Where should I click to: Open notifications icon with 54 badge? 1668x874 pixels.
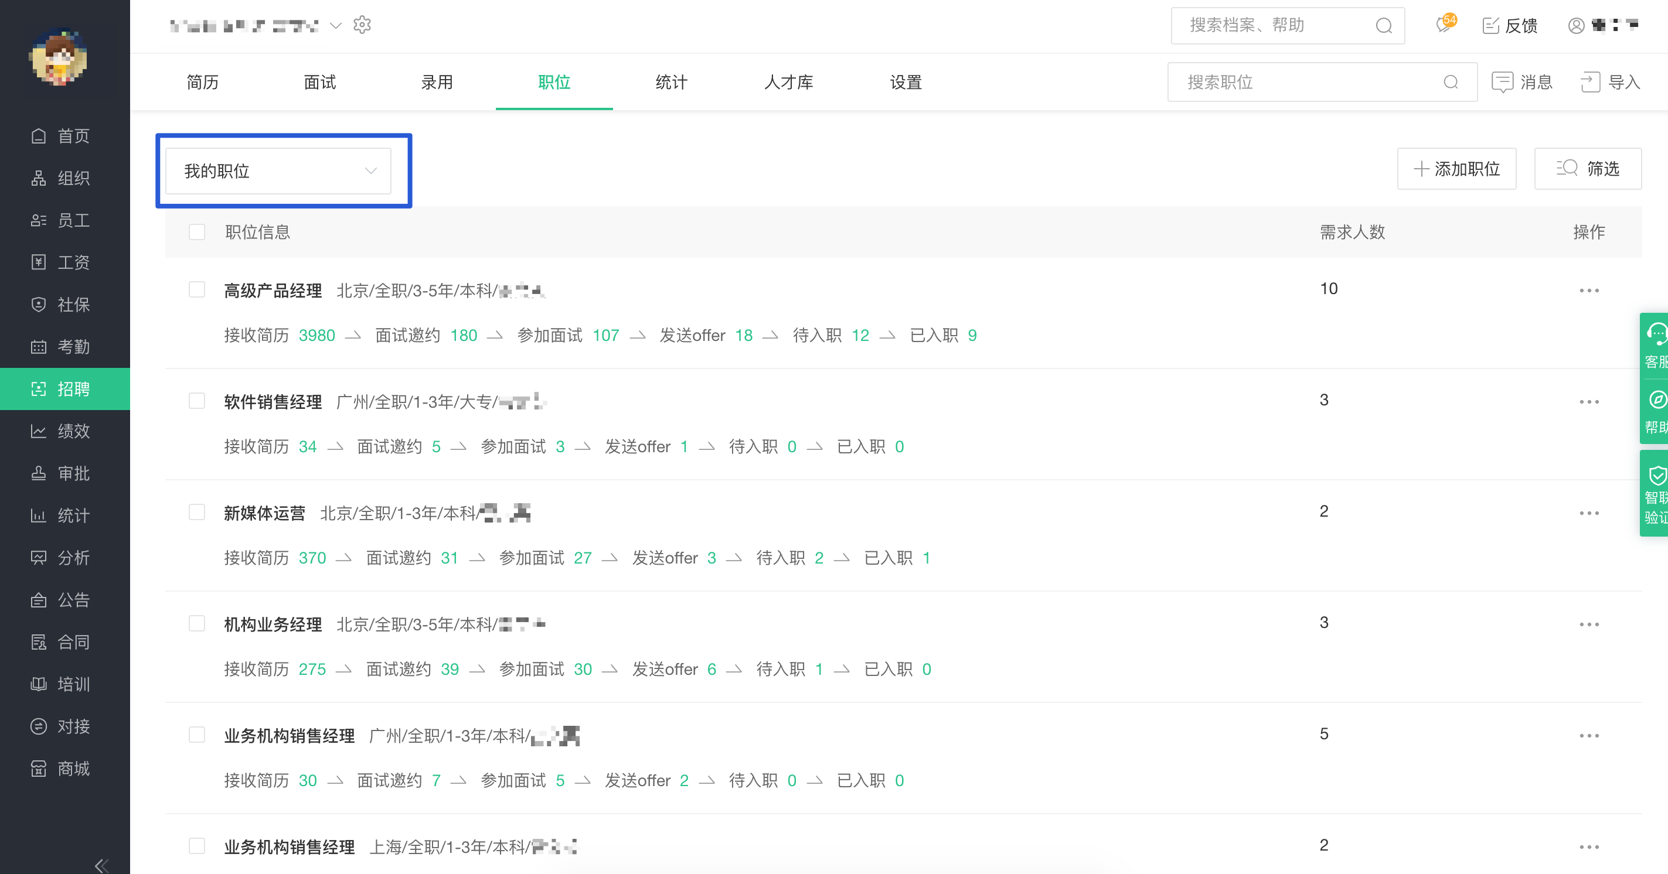point(1445,24)
